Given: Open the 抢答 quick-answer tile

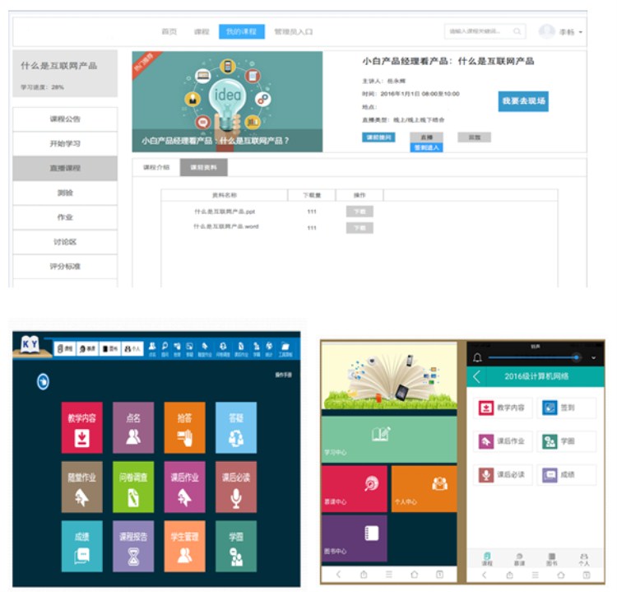Looking at the screenshot, I should 184,427.
